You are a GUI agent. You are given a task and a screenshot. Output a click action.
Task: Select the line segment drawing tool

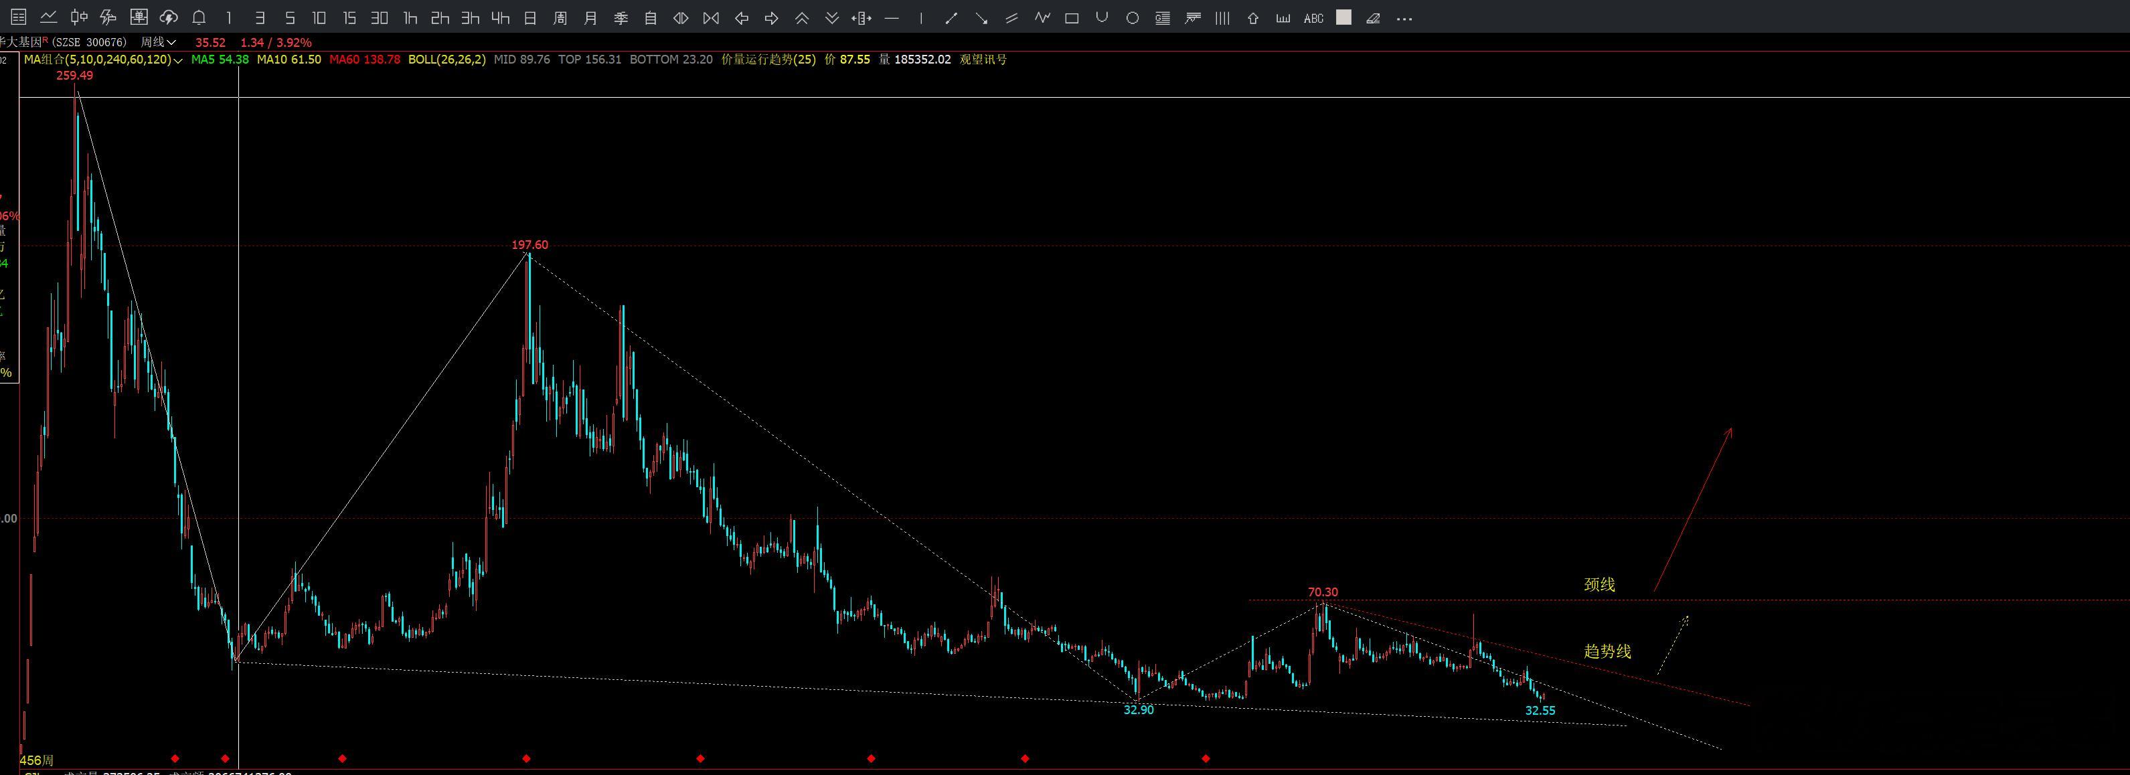point(952,17)
